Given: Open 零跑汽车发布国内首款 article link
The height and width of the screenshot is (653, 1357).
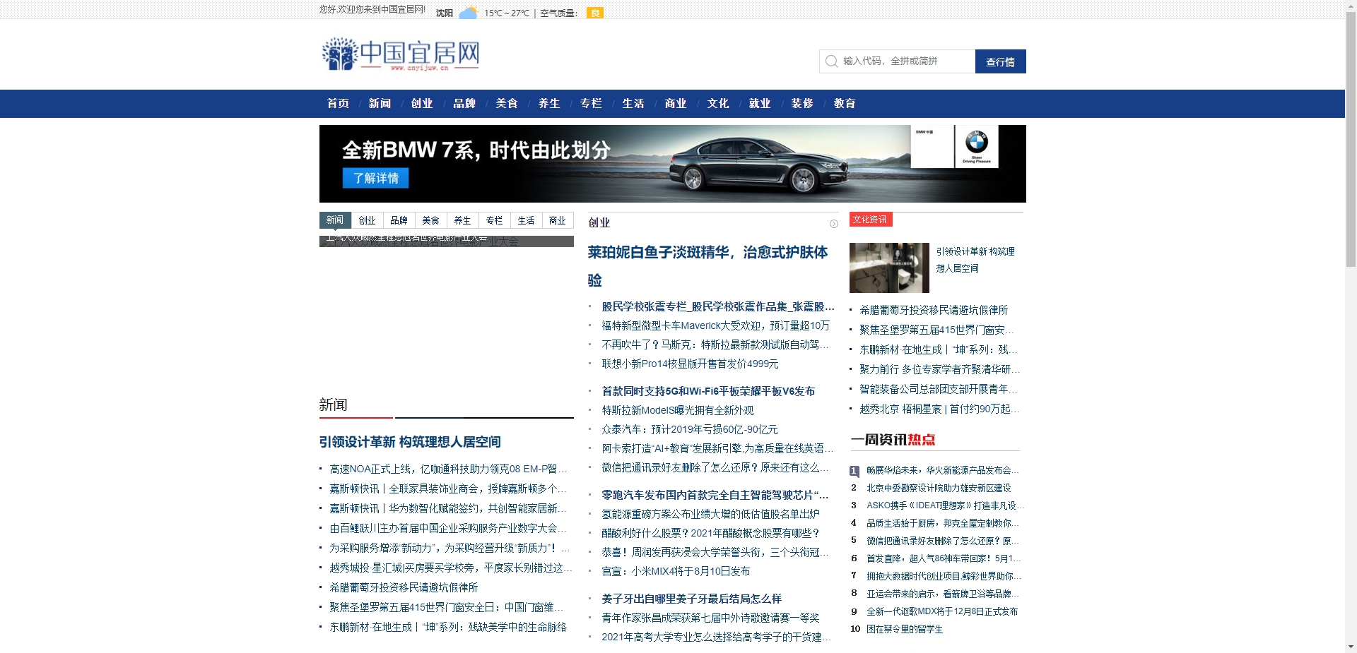Looking at the screenshot, I should (x=715, y=495).
